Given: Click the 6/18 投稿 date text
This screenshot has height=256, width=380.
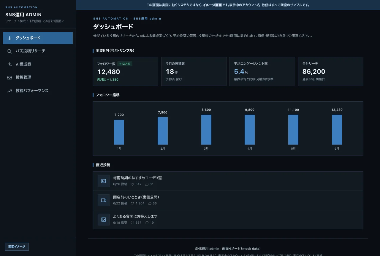Looking at the screenshot, I should click(120, 223).
